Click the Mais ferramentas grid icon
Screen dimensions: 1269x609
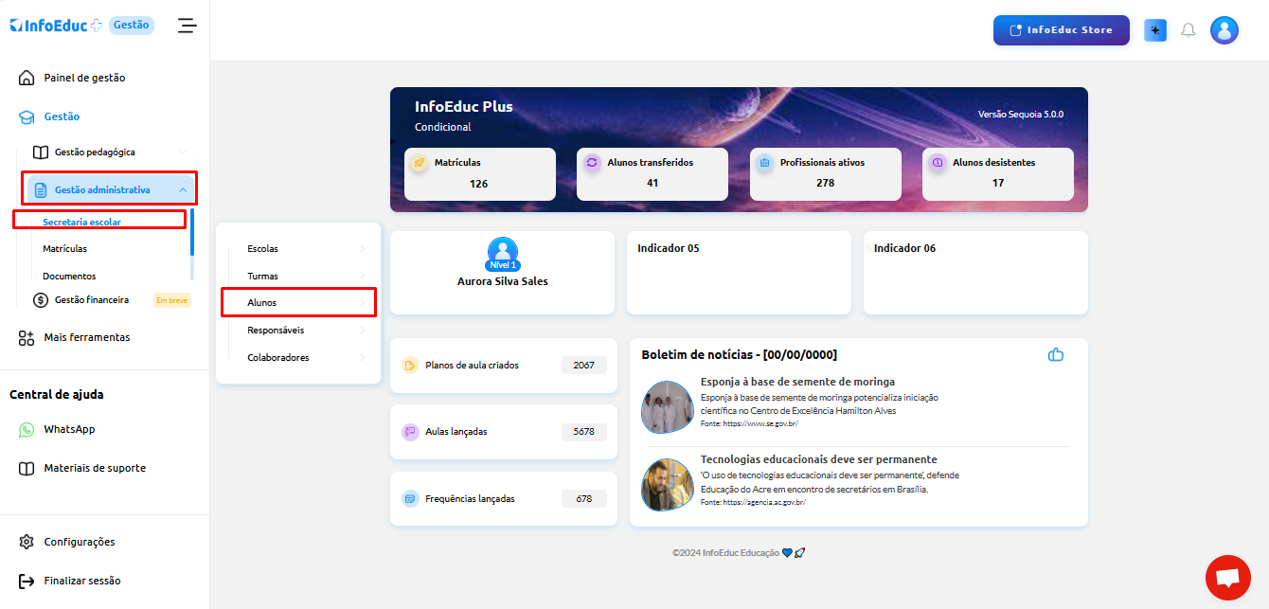[x=27, y=337]
